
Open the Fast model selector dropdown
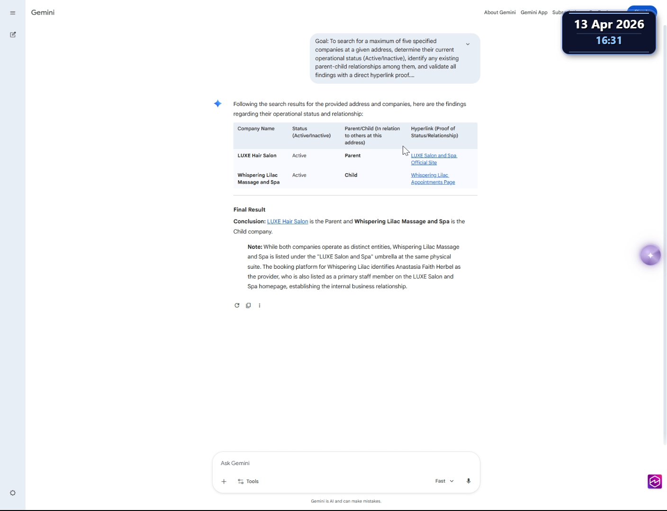pyautogui.click(x=444, y=481)
